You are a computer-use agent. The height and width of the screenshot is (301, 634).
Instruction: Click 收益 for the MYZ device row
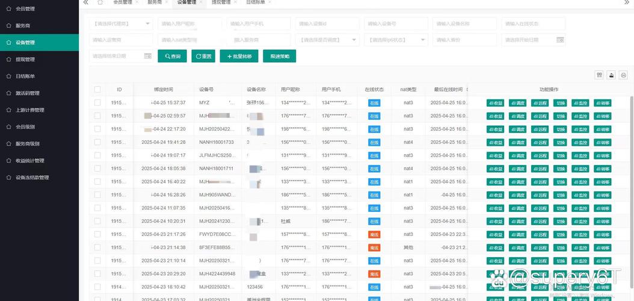click(x=495, y=103)
